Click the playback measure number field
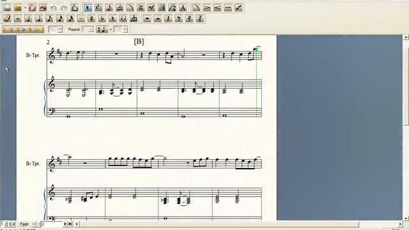 coord(53,29)
